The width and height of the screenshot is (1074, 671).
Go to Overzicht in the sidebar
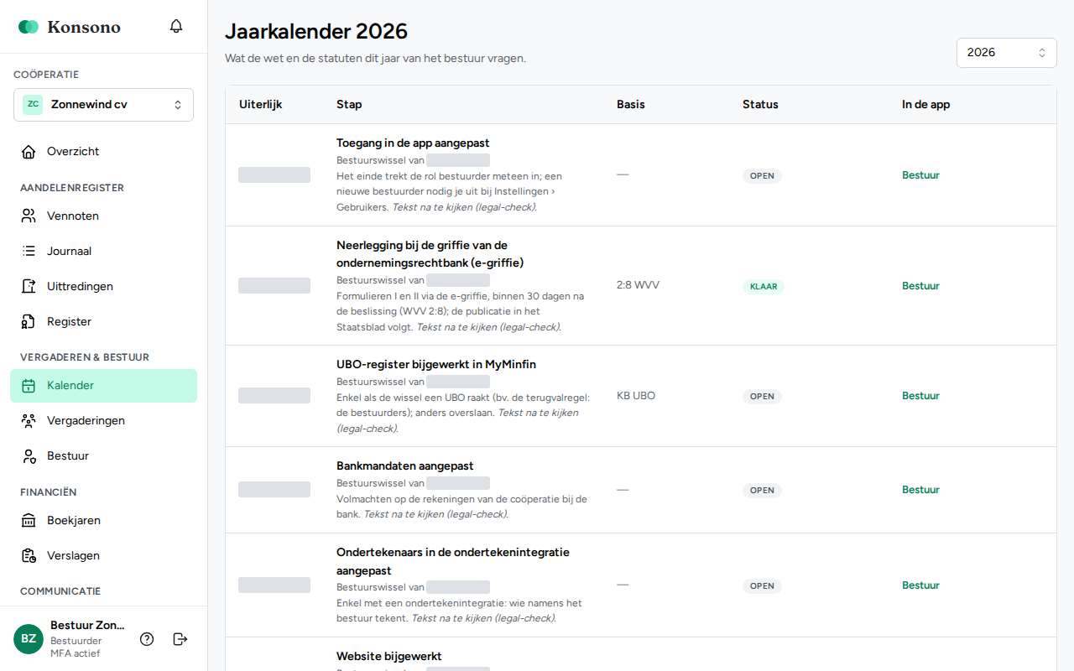pos(103,152)
